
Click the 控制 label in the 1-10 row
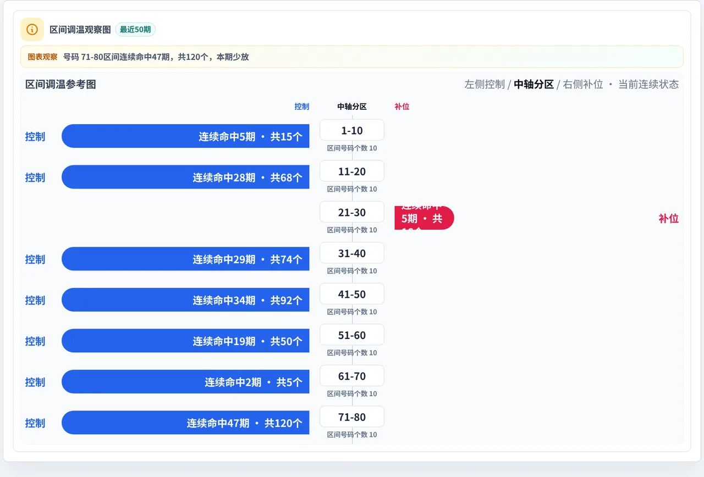35,136
